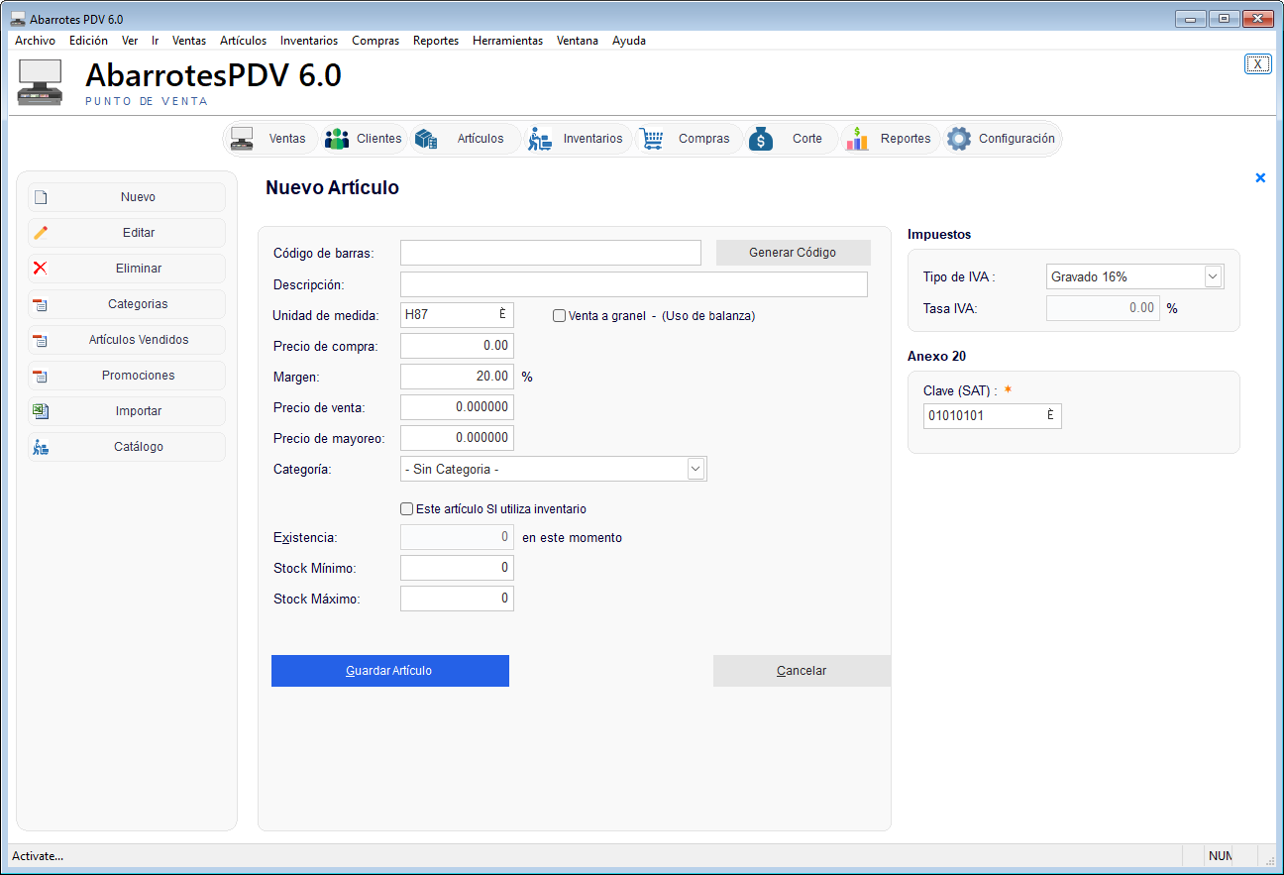Viewport: 1284px width, 875px height.
Task: Open Clientes people icon in toolbar
Action: [x=337, y=139]
